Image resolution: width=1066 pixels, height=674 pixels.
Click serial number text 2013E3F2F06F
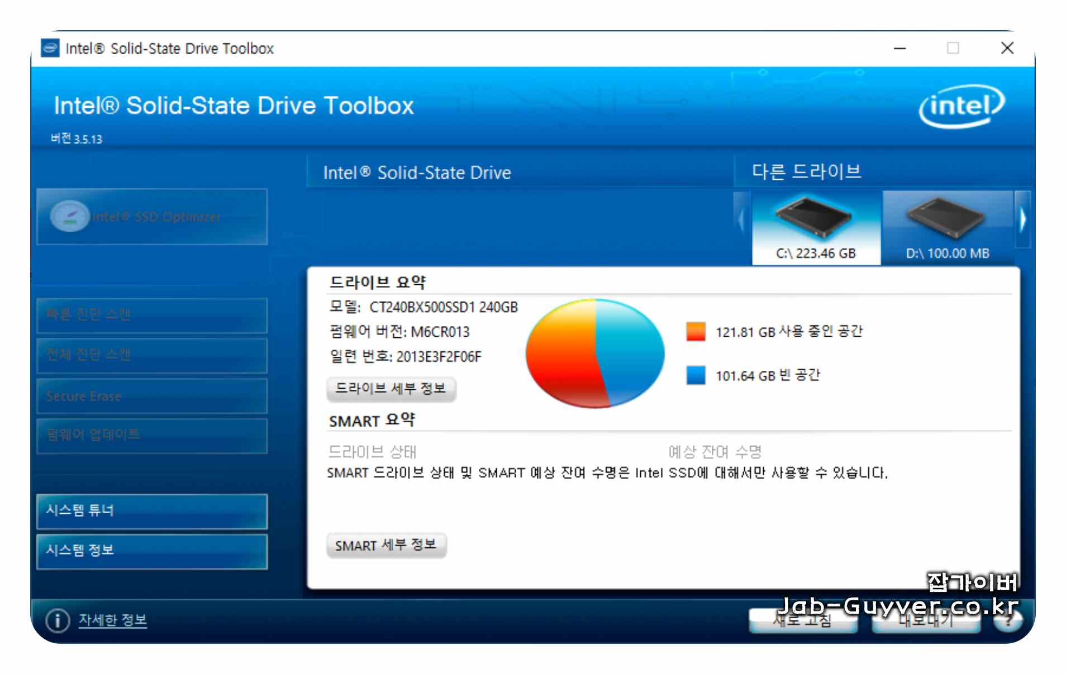439,357
